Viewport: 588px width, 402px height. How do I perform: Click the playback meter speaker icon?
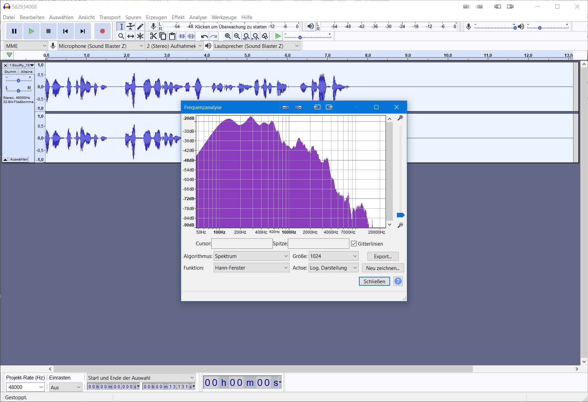pos(310,26)
